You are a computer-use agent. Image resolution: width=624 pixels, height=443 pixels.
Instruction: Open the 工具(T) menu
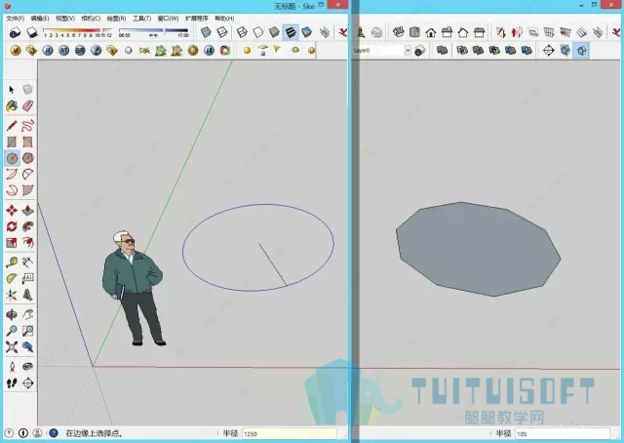141,19
